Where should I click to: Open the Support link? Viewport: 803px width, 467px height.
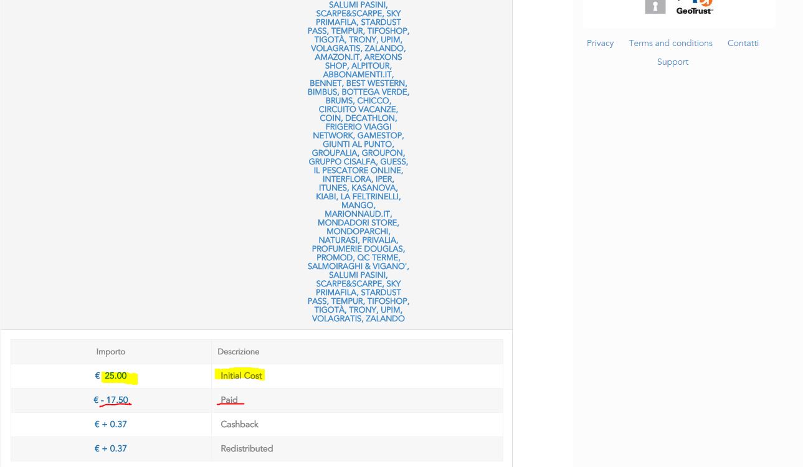click(673, 62)
